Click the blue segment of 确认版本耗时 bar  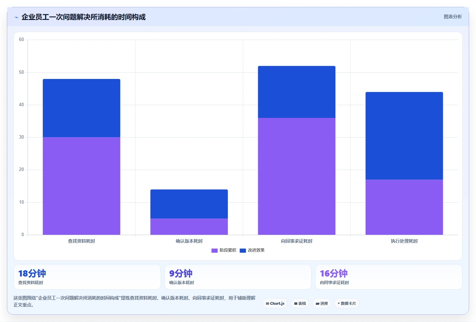(x=189, y=204)
